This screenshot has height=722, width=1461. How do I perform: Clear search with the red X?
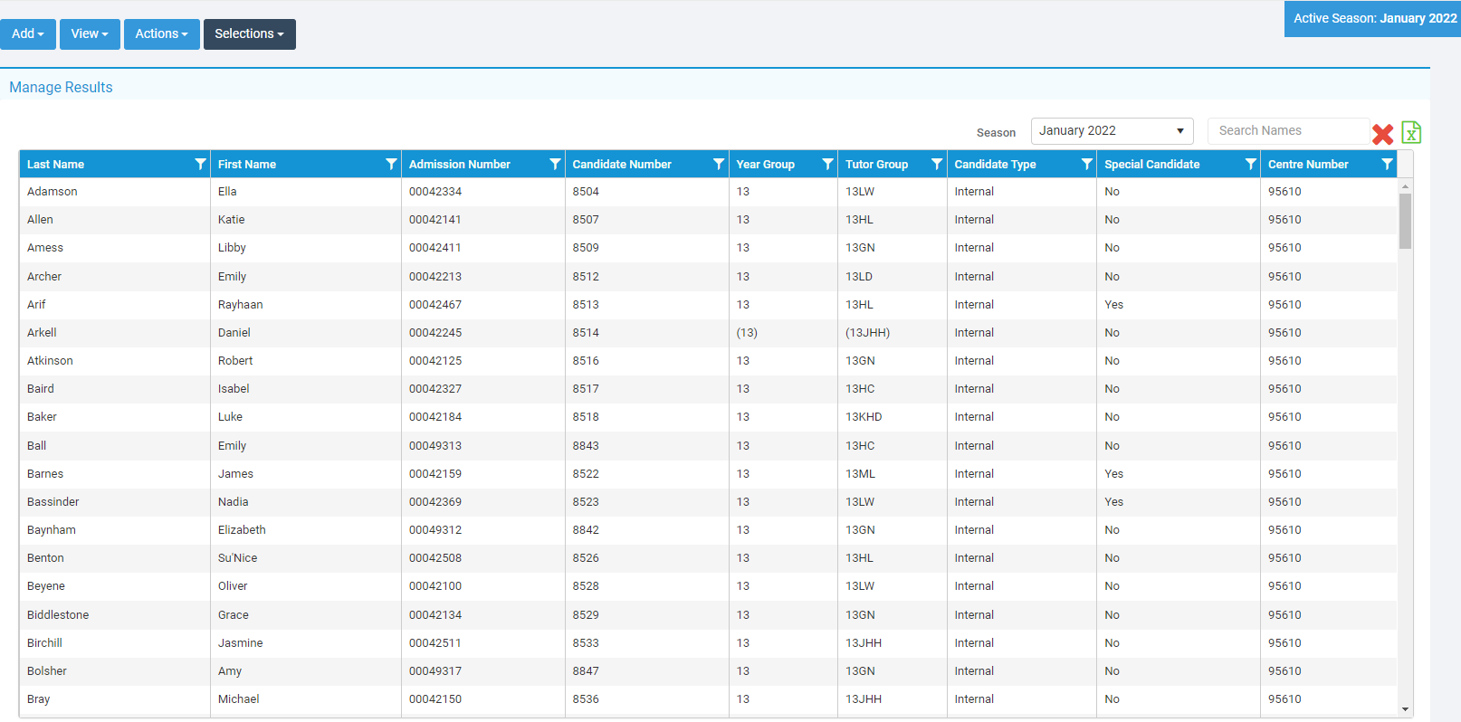coord(1382,135)
